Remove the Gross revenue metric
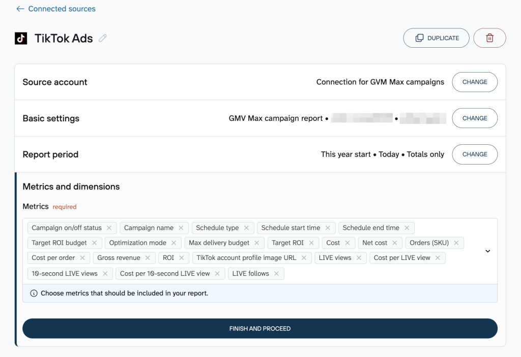 click(148, 258)
